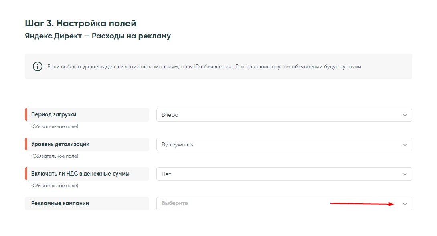The image size is (437, 236).
Task: Click "Обязательное поле" note under Период загрузки
Action: click(55, 126)
